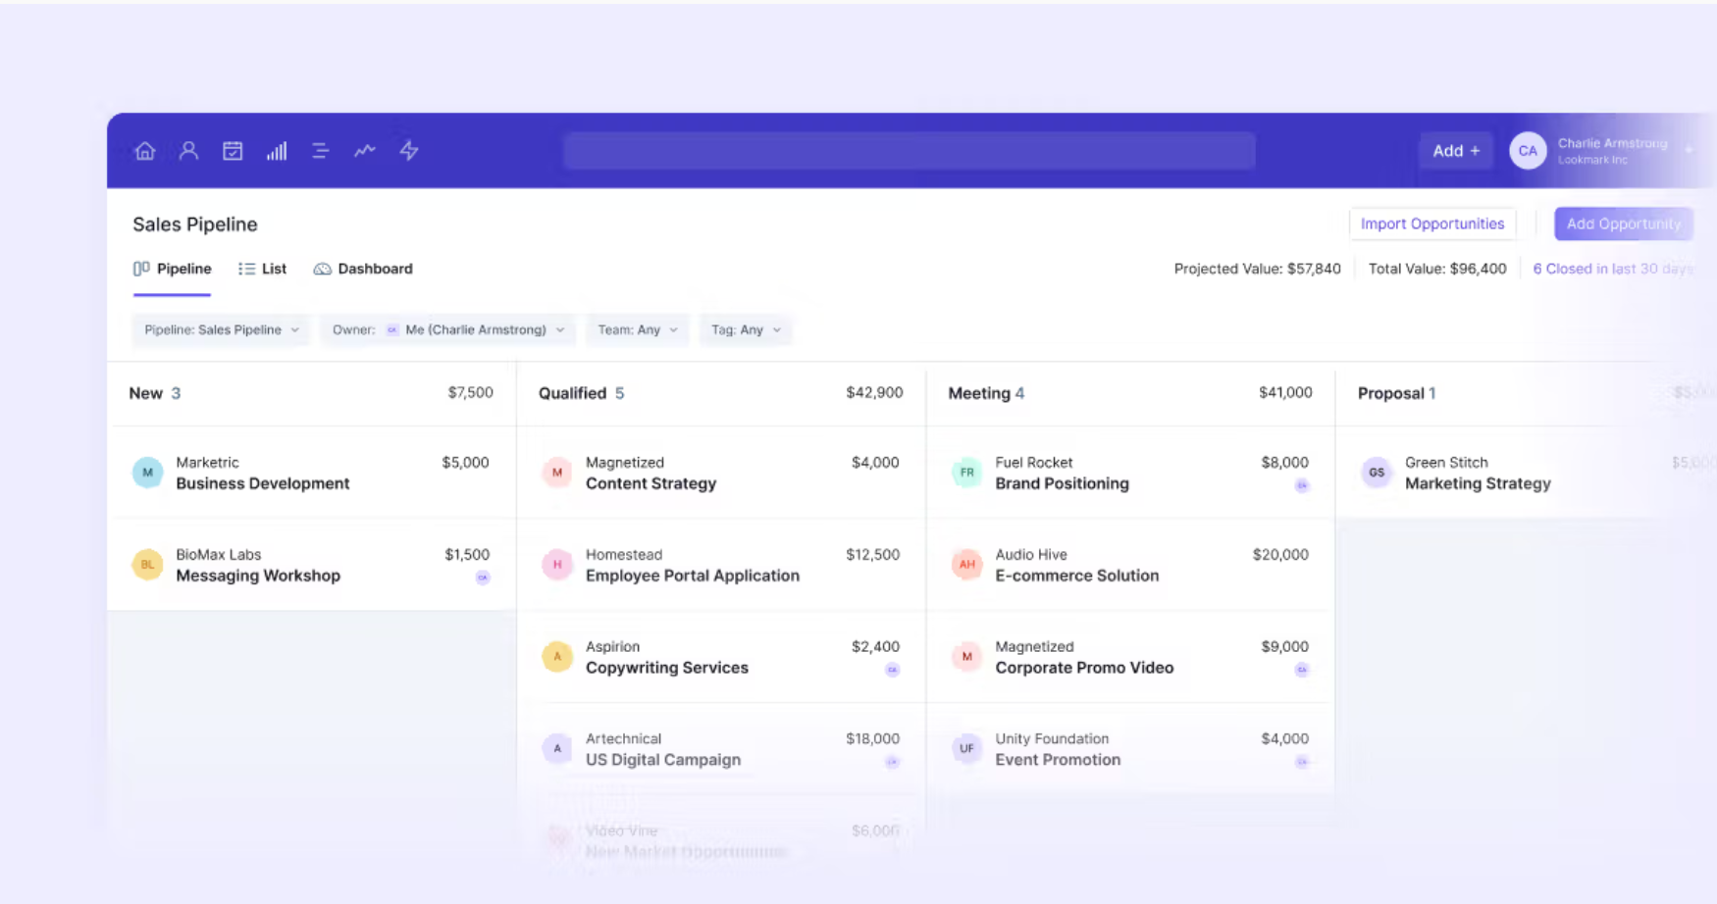
Task: Open Business Development opportunity
Action: 263,483
